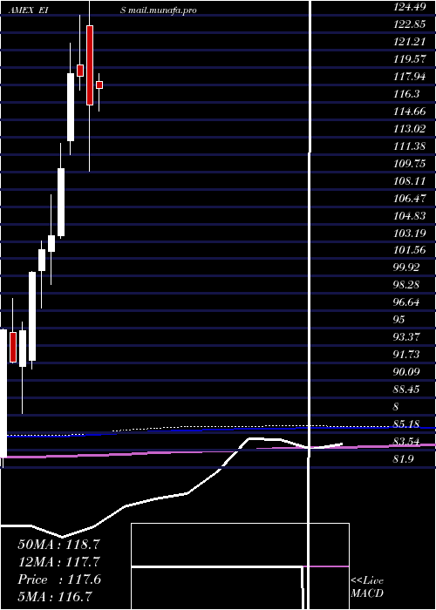
Task: Click the 119.57 price axis label
Action: [410, 59]
